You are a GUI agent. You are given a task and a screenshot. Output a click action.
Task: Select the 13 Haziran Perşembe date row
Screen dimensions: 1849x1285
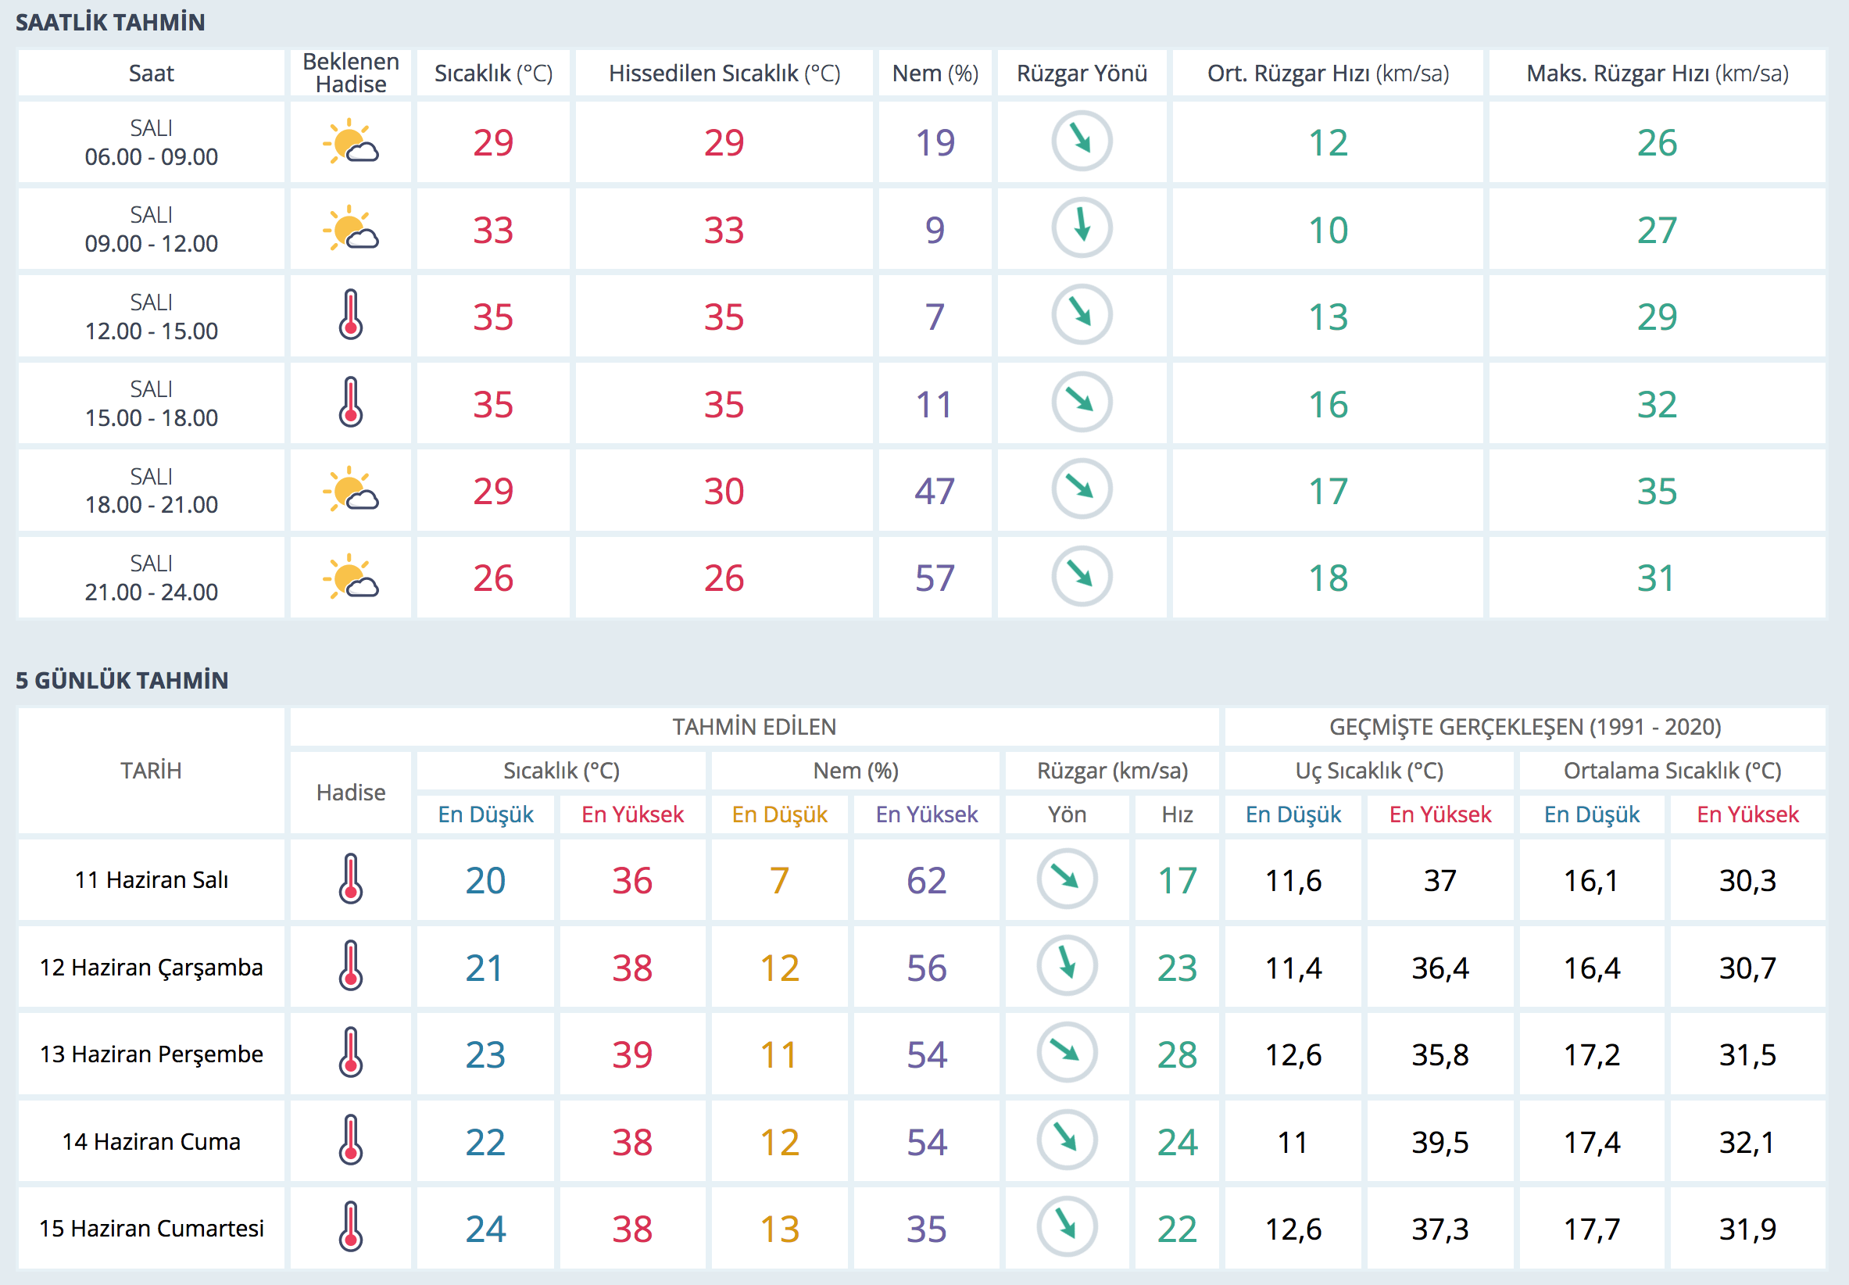tap(152, 1054)
